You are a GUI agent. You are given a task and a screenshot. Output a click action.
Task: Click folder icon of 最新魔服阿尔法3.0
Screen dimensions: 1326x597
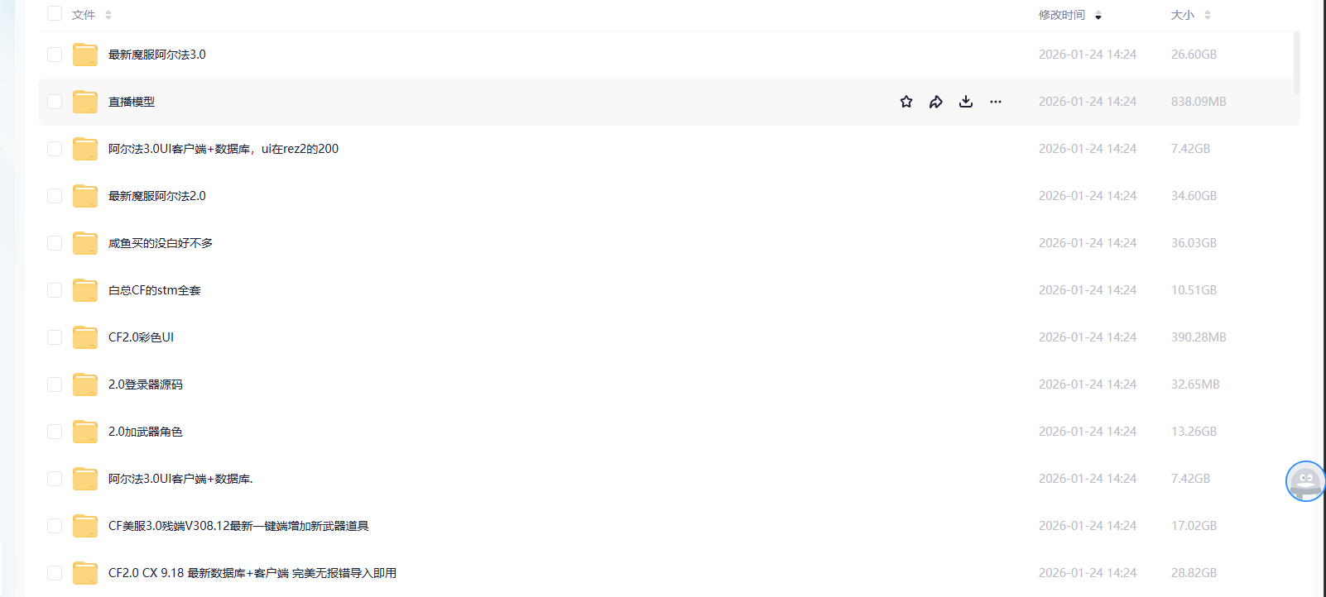click(x=85, y=55)
